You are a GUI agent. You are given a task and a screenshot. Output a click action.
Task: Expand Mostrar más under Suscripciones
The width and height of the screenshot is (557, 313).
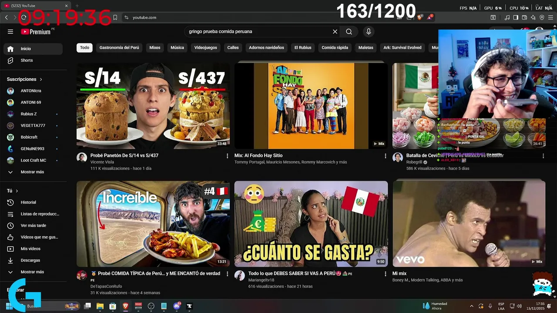point(33,172)
